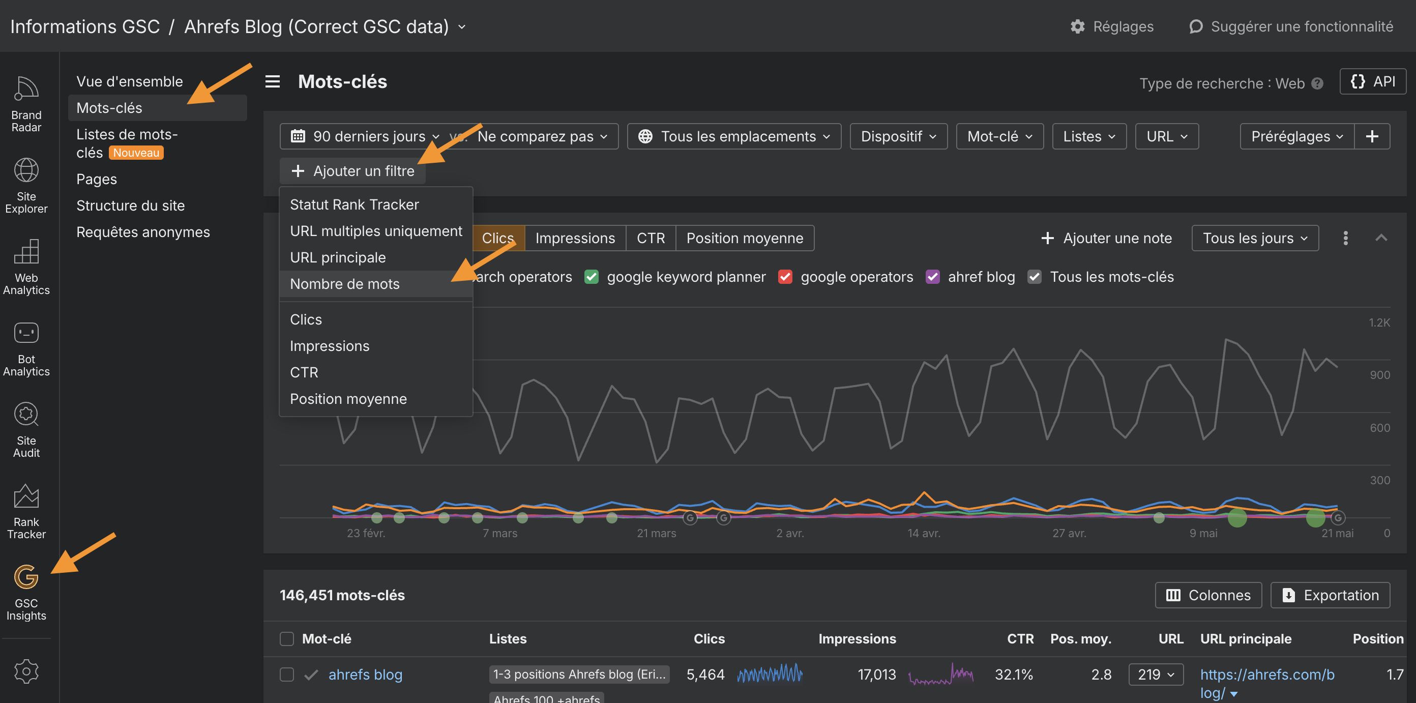Viewport: 1416px width, 703px height.
Task: Open Ne comparez pas comparison dropdown
Action: 543,136
